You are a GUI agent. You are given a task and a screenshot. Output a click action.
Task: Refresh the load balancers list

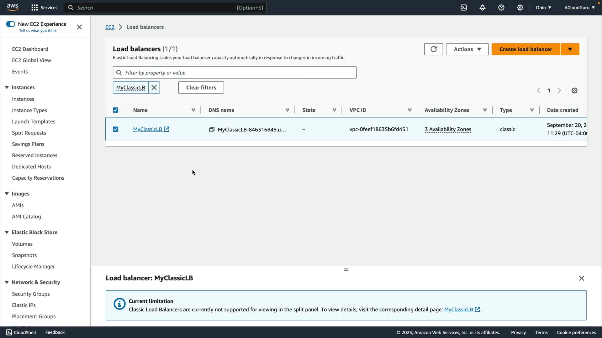click(x=433, y=49)
